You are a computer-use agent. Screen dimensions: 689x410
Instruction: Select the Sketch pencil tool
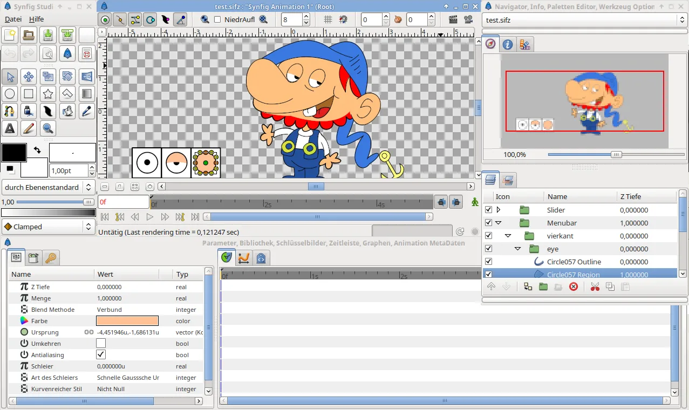tap(29, 128)
